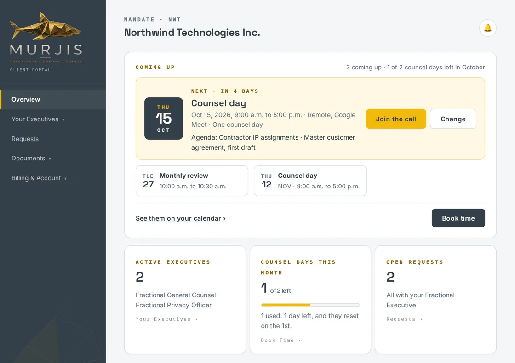Go to Requests in the sidebar
515x363 pixels.
click(25, 139)
